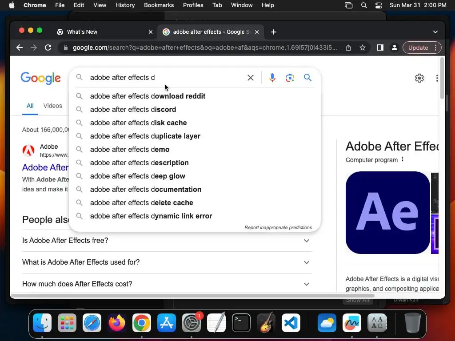Click the Google search text field
Screen dimensions: 455x341
click(x=165, y=77)
